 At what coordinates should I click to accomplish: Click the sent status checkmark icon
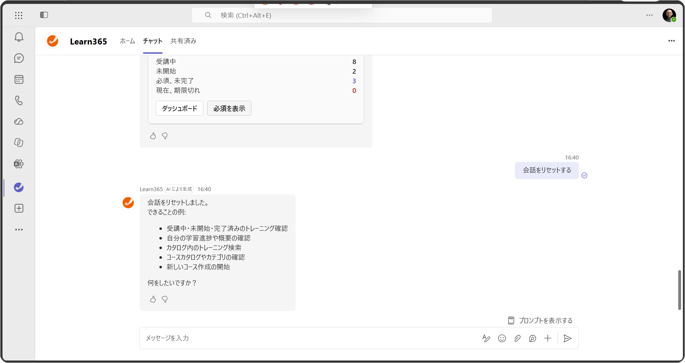tap(584, 175)
